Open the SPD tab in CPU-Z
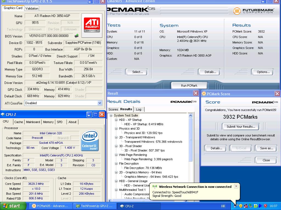This screenshot has width=281, height=210. pos(60,122)
